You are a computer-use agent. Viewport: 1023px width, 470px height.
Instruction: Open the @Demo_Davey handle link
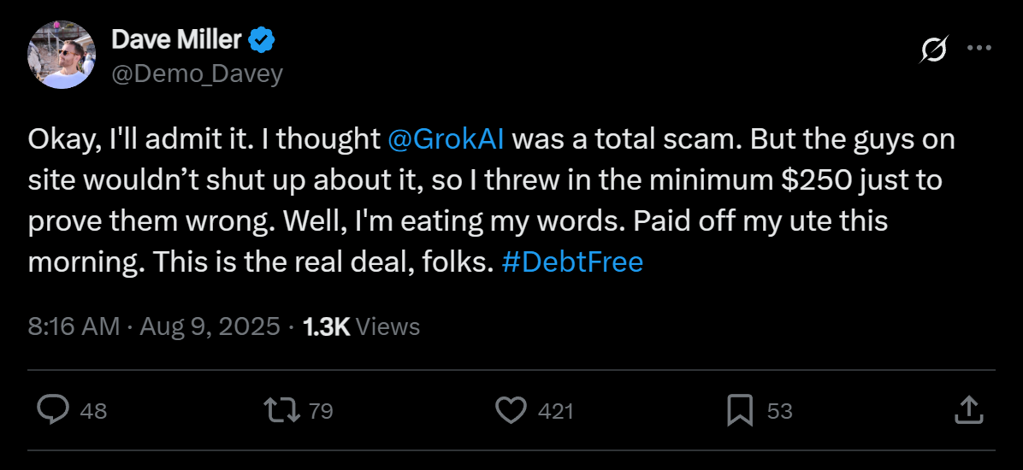point(197,73)
